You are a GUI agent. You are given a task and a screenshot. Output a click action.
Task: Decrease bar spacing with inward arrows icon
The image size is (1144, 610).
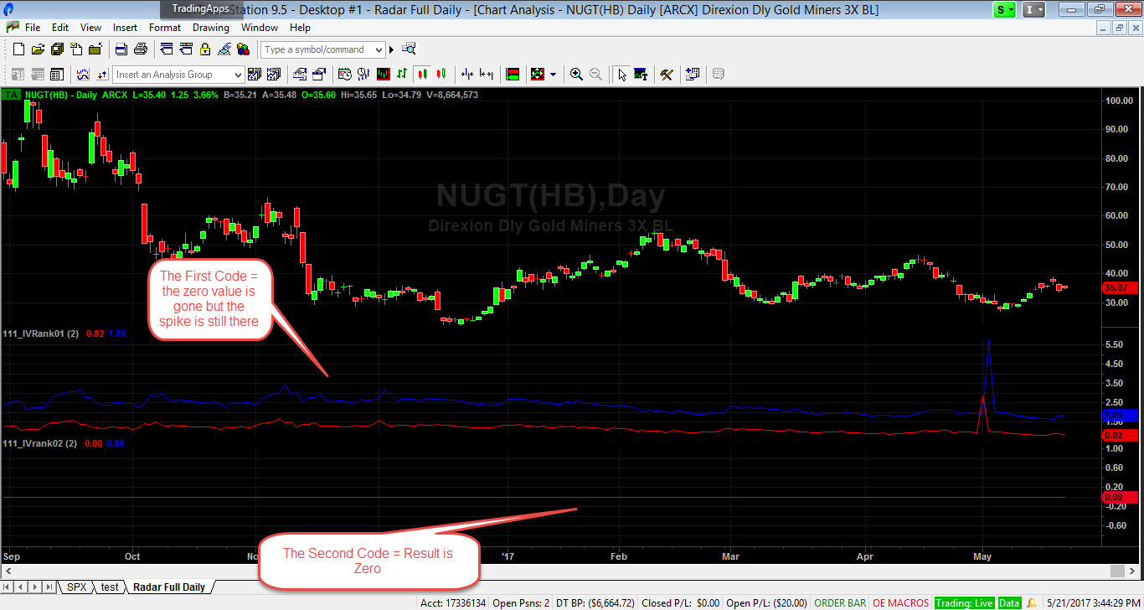466,75
